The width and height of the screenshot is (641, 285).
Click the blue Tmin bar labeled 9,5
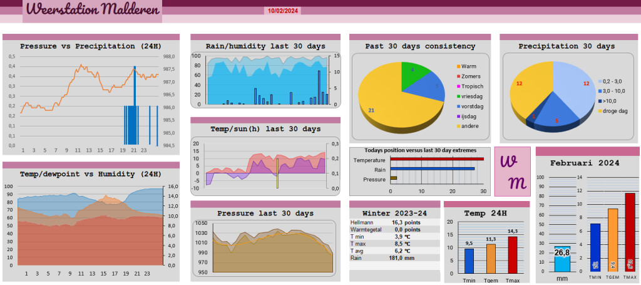pos(469,261)
